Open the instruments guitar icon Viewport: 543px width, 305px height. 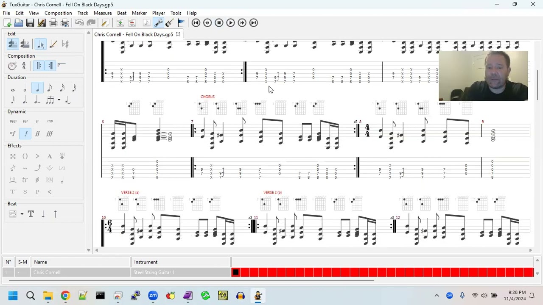click(x=170, y=23)
